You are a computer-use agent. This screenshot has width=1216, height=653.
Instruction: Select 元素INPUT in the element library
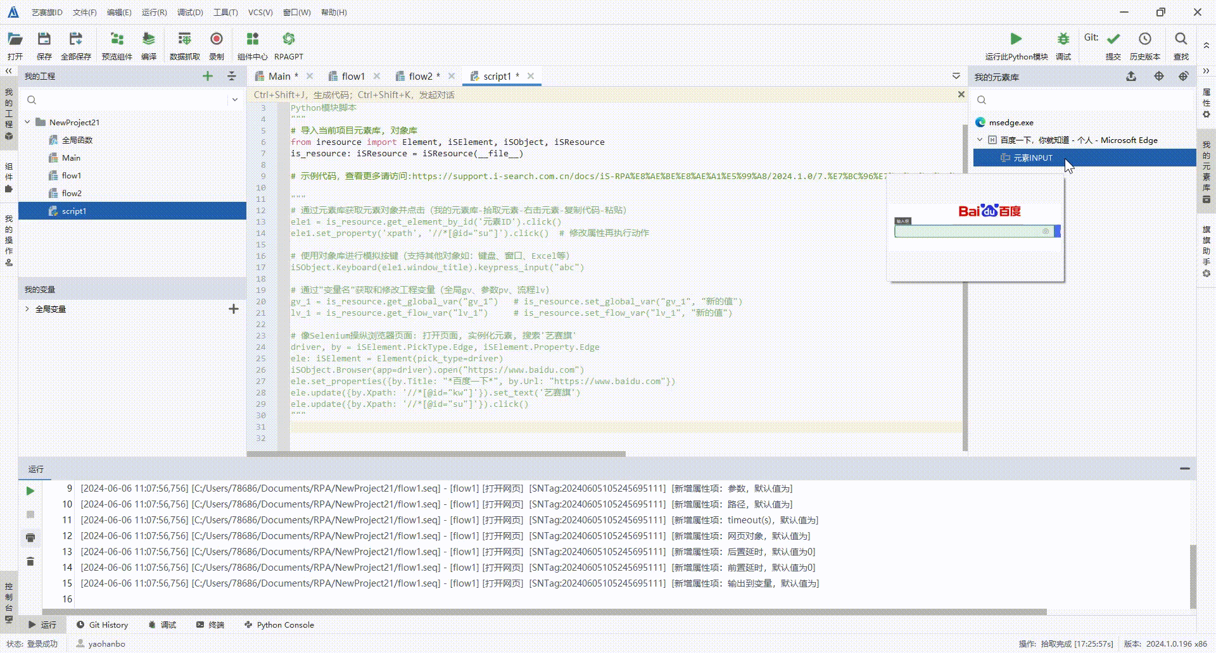[x=1032, y=158]
